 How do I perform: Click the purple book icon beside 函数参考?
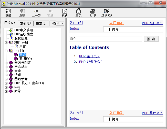coord(11,79)
